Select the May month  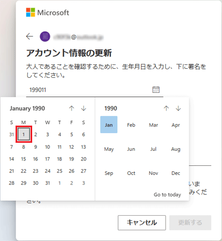point(109,149)
